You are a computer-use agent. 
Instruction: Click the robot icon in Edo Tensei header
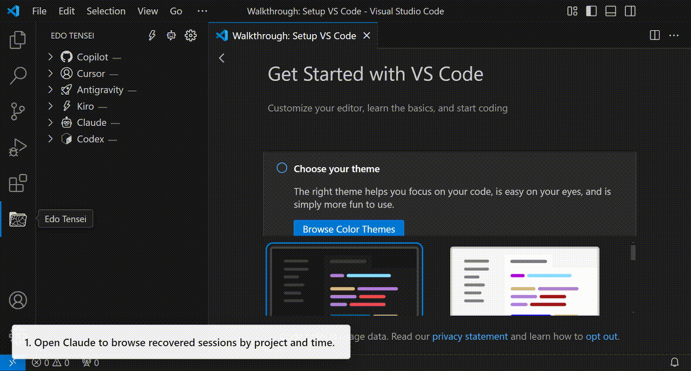point(171,36)
